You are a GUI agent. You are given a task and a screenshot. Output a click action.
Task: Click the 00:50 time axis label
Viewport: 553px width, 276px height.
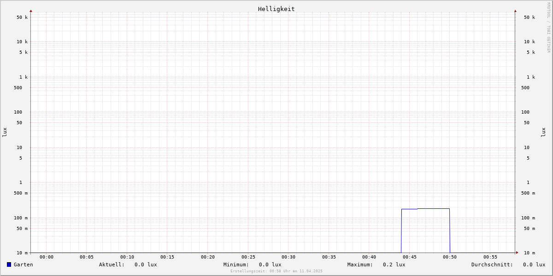[x=450, y=257]
